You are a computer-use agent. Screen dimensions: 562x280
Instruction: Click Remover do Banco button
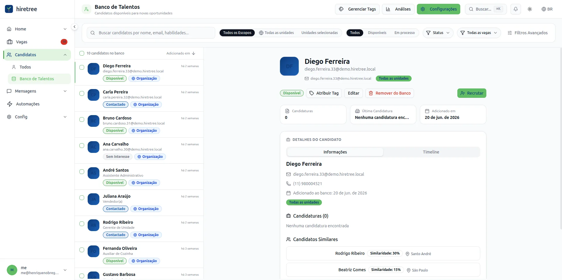click(390, 93)
